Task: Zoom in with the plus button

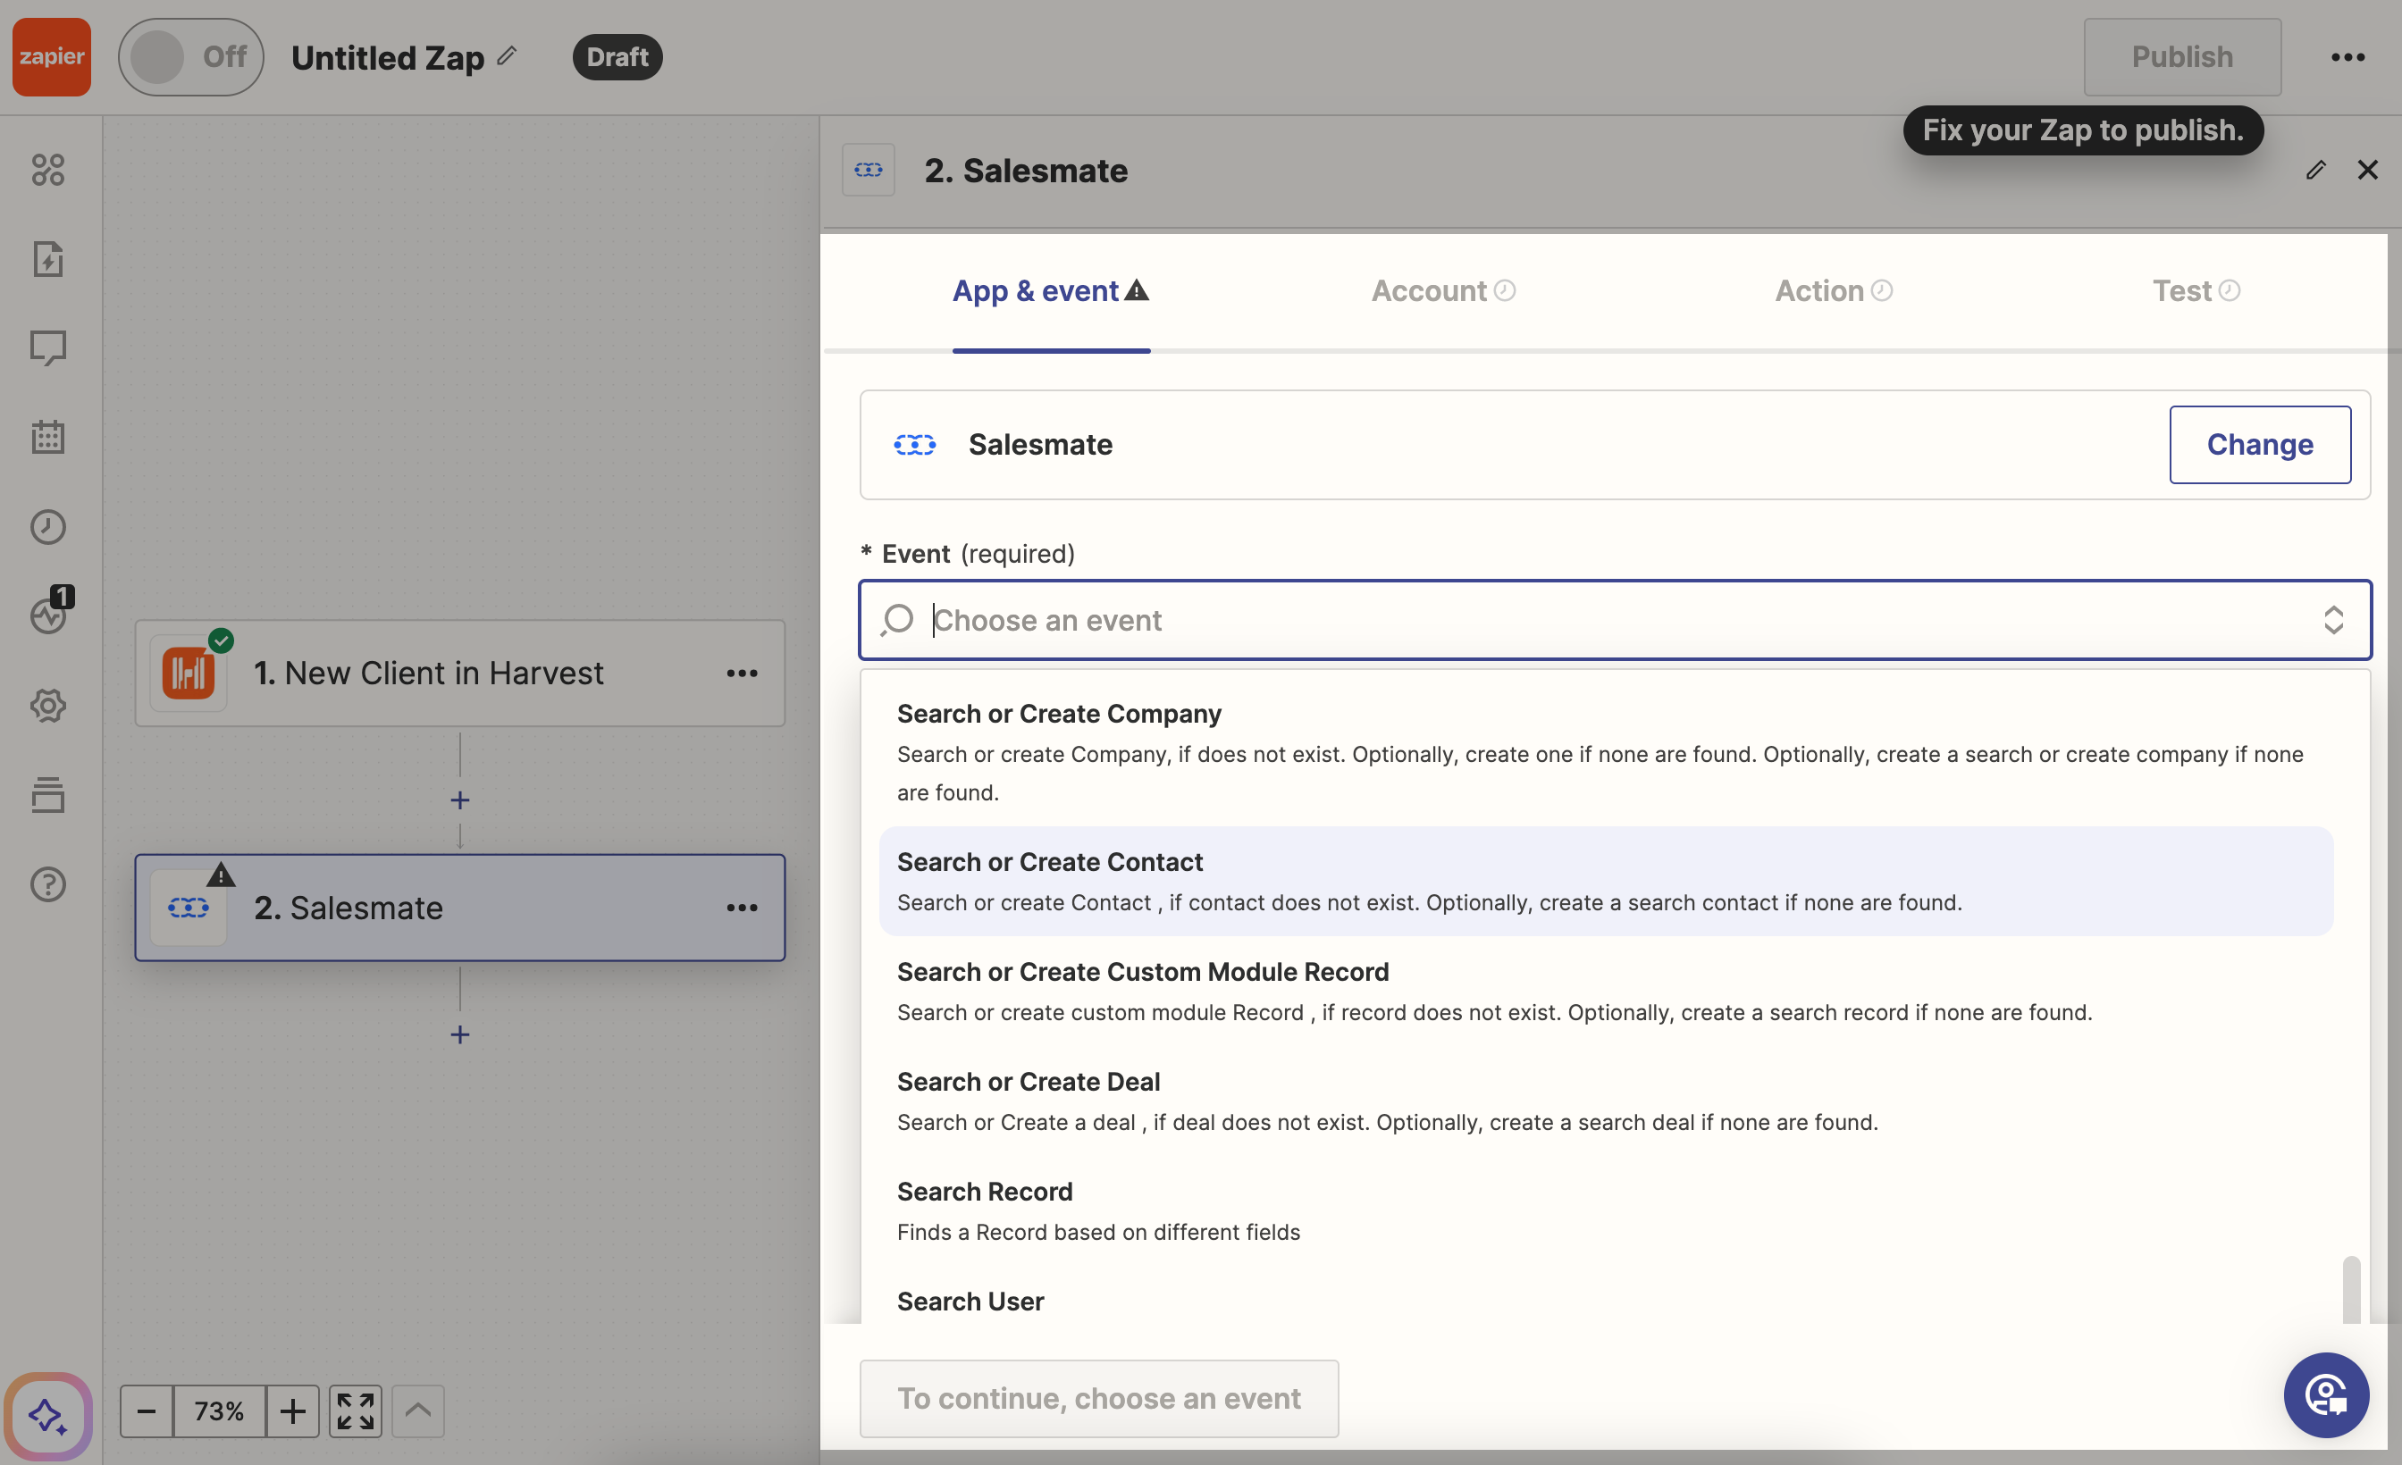Action: (x=292, y=1411)
